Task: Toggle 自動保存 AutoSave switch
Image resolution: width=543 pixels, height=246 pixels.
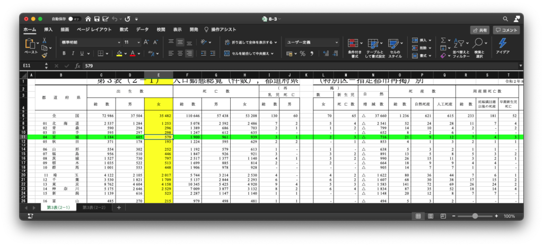Action: click(74, 19)
